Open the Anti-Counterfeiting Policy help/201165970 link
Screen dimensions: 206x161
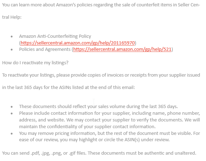click(x=78, y=43)
